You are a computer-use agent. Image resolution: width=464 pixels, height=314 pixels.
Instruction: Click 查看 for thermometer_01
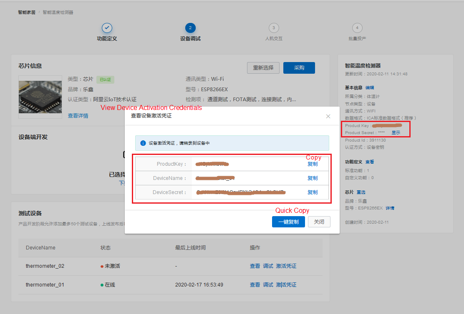255,285
